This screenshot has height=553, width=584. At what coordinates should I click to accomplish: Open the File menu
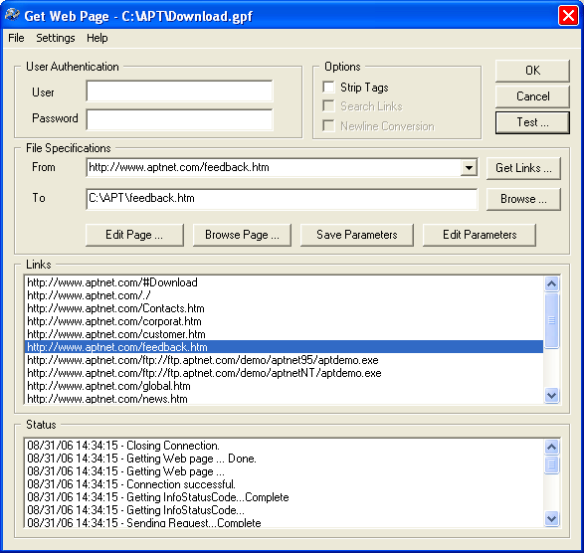pyautogui.click(x=16, y=38)
